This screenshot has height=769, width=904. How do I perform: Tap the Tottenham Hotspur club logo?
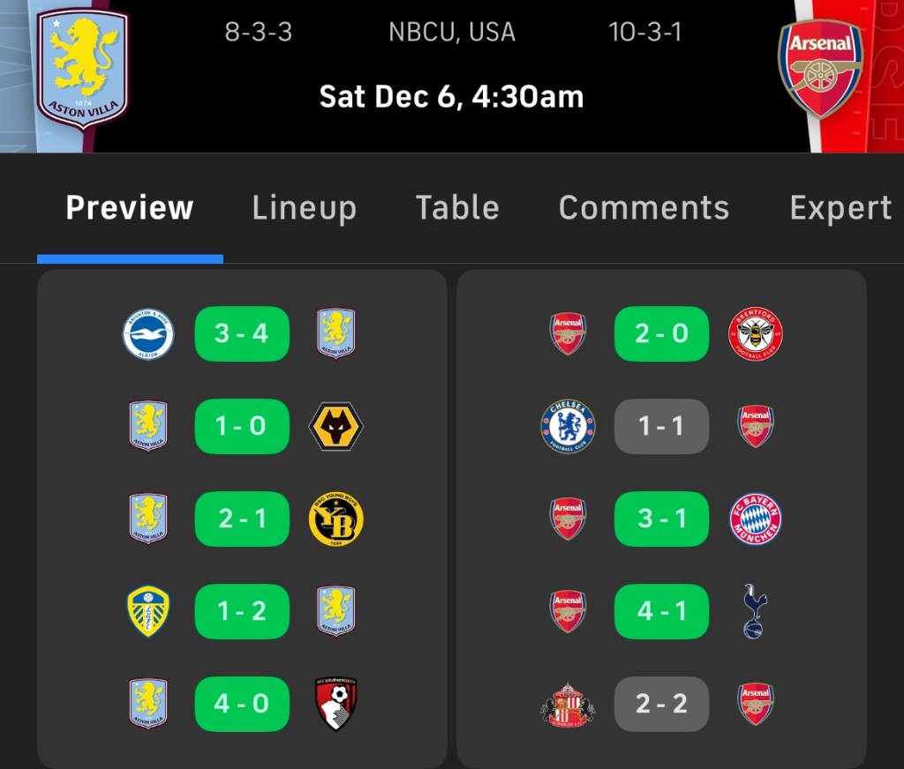point(755,611)
